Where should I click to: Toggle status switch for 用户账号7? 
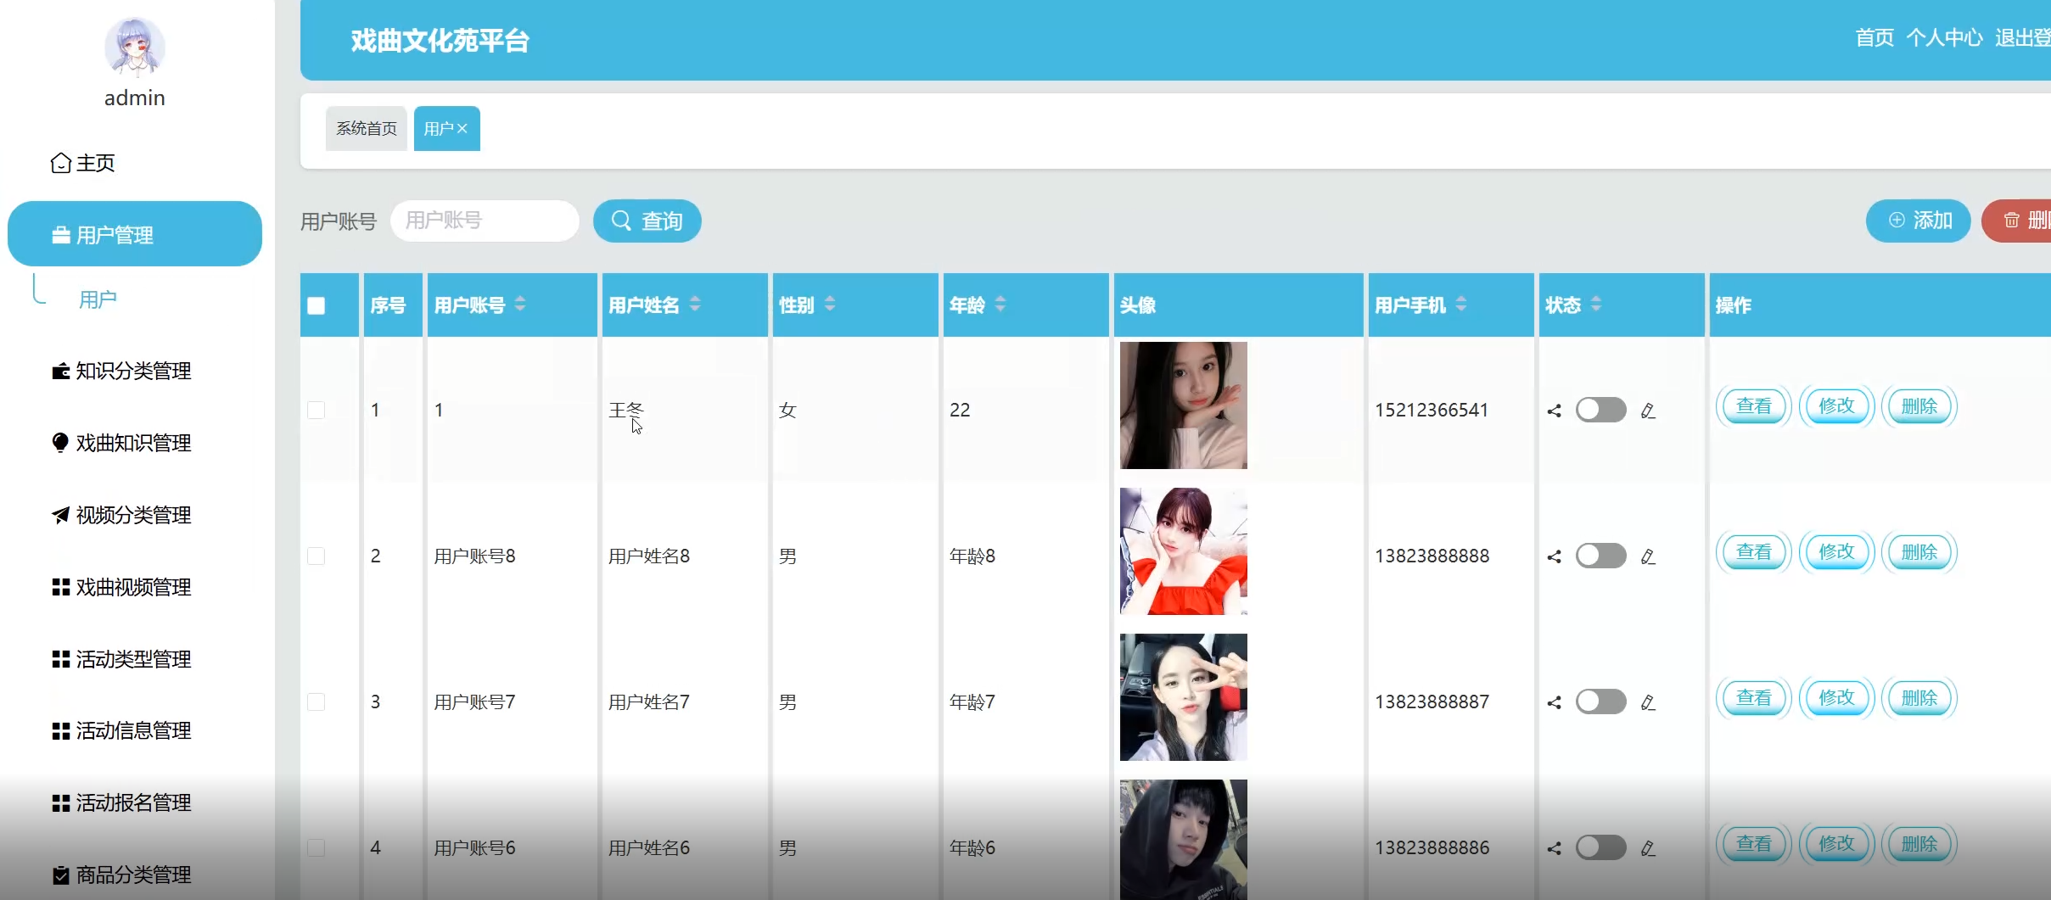(x=1600, y=702)
